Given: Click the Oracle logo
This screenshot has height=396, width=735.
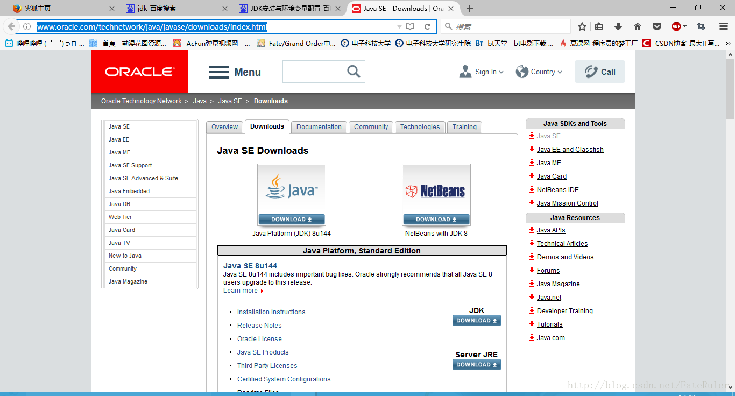Looking at the screenshot, I should [139, 72].
